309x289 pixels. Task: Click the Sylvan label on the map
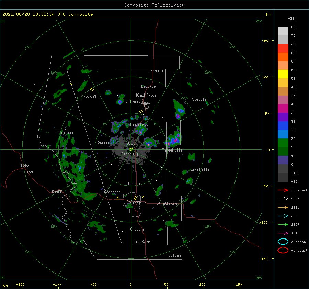131,101
